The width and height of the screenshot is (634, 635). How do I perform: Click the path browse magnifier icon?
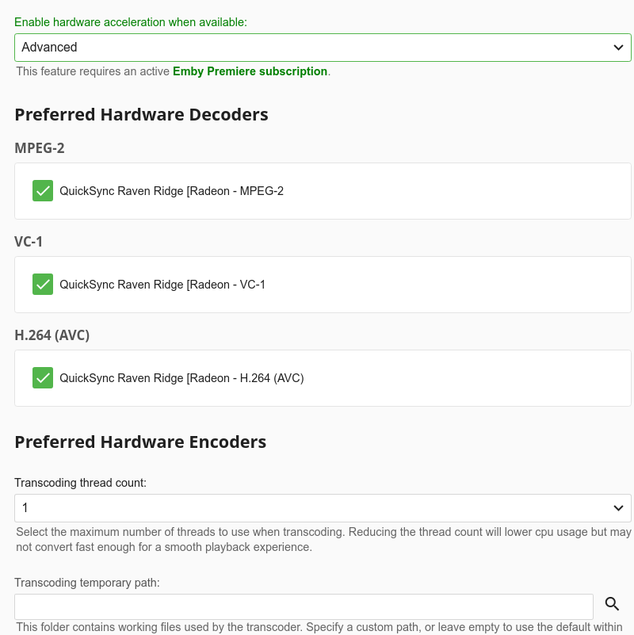[612, 603]
